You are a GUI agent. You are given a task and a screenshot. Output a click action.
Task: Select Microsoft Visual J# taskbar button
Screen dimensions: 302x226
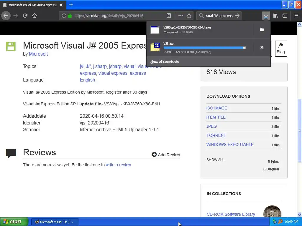tap(55, 222)
